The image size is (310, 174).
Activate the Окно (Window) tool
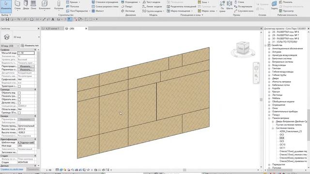click(33, 5)
